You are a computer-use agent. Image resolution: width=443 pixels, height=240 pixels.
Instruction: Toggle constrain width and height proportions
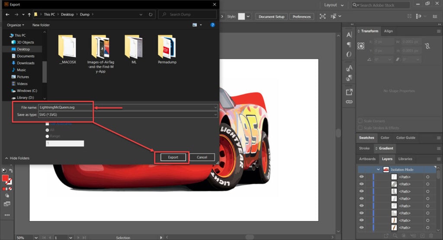[x=427, y=46]
